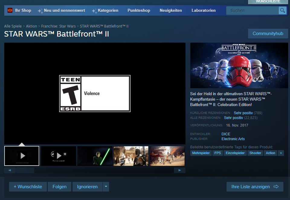The height and width of the screenshot is (200, 290).
Task: Click the Battlefront II Celebration Edition header image
Action: tap(239, 65)
